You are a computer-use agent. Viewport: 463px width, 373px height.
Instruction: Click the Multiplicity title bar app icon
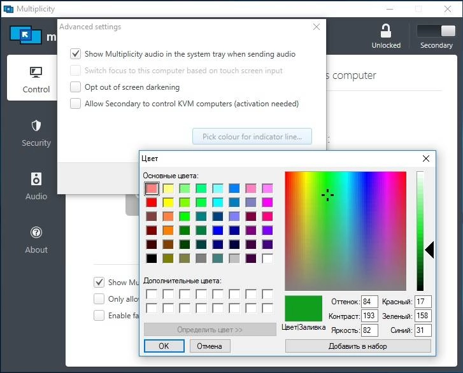pos(8,9)
